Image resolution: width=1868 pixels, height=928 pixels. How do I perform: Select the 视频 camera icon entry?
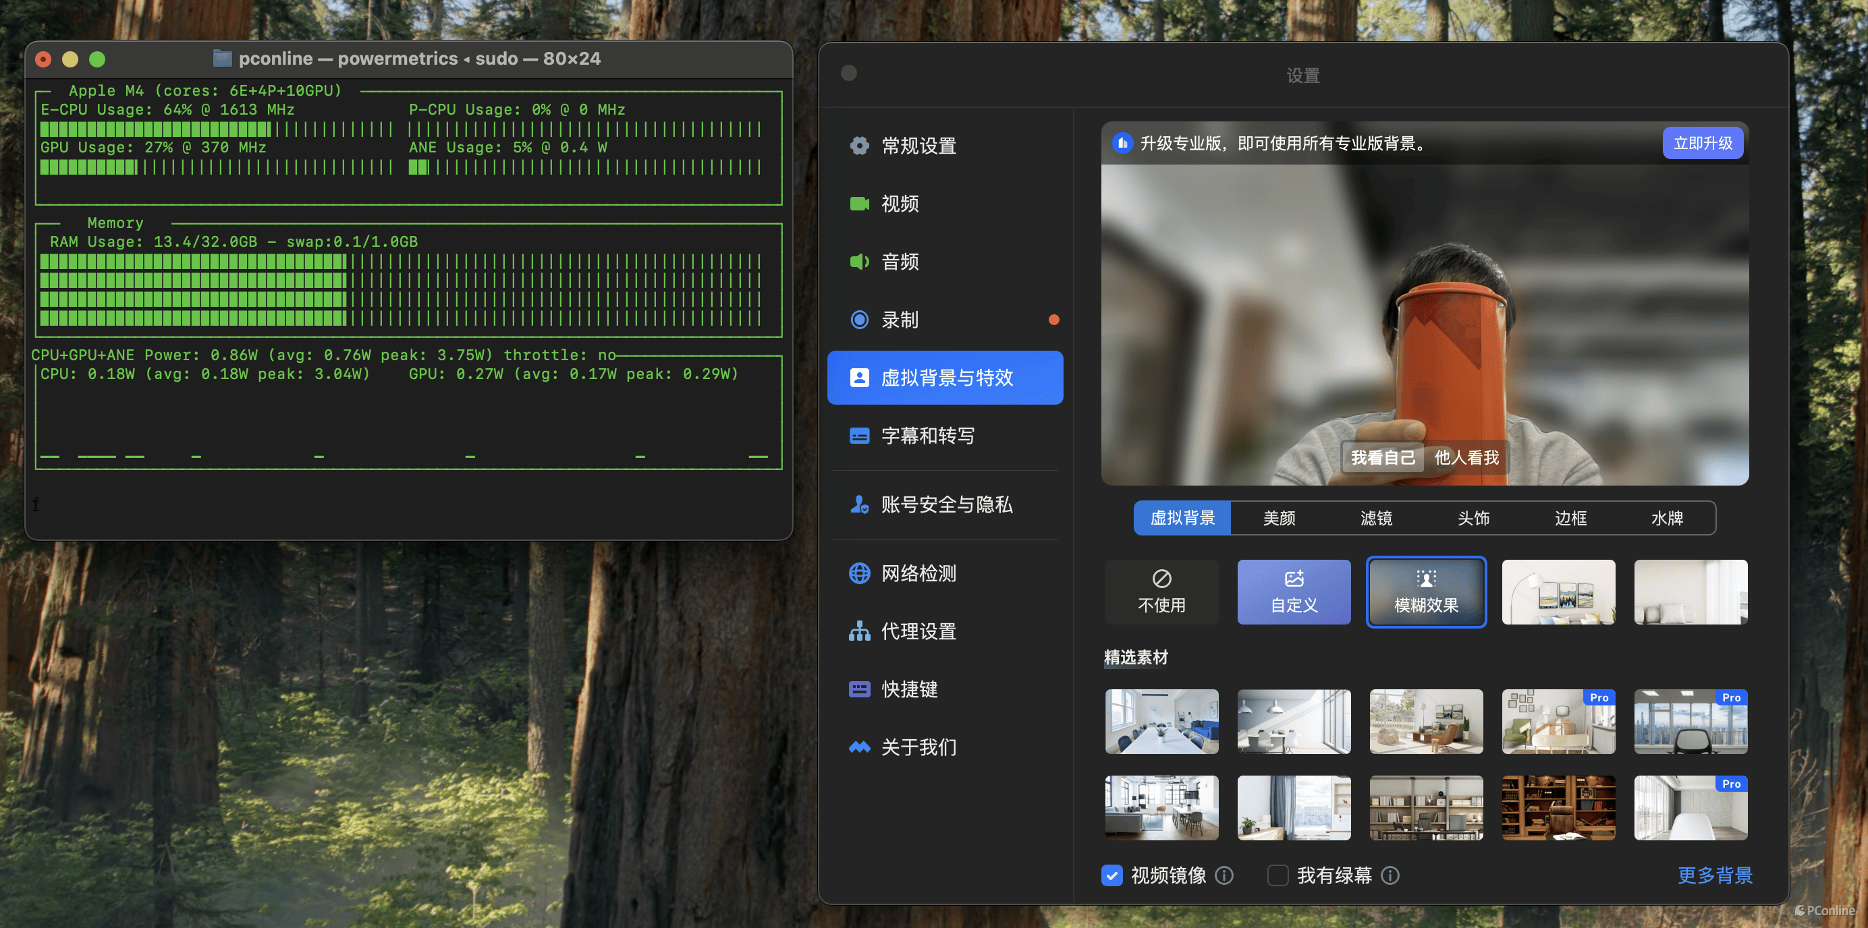(x=859, y=204)
